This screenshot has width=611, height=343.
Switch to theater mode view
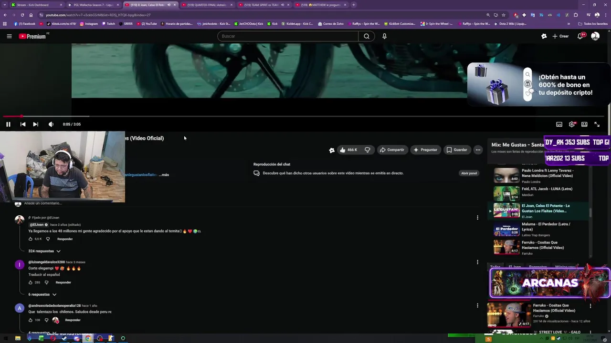click(x=584, y=124)
